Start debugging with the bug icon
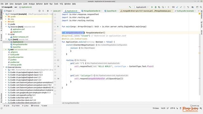The width and height of the screenshot is (203, 114). pos(156,7)
